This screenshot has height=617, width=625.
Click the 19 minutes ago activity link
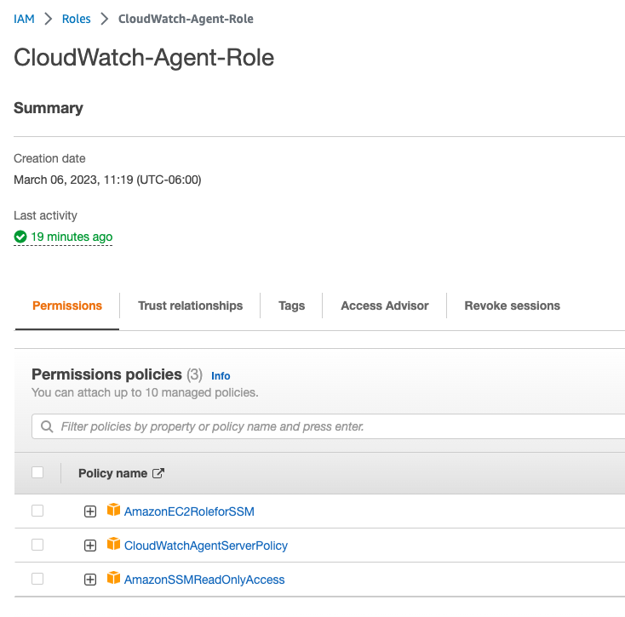tap(72, 237)
